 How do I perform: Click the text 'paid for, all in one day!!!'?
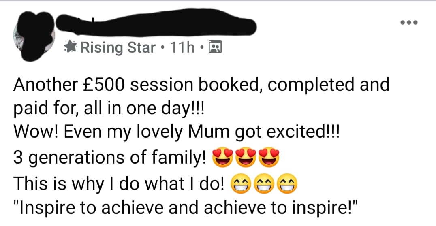[109, 109]
